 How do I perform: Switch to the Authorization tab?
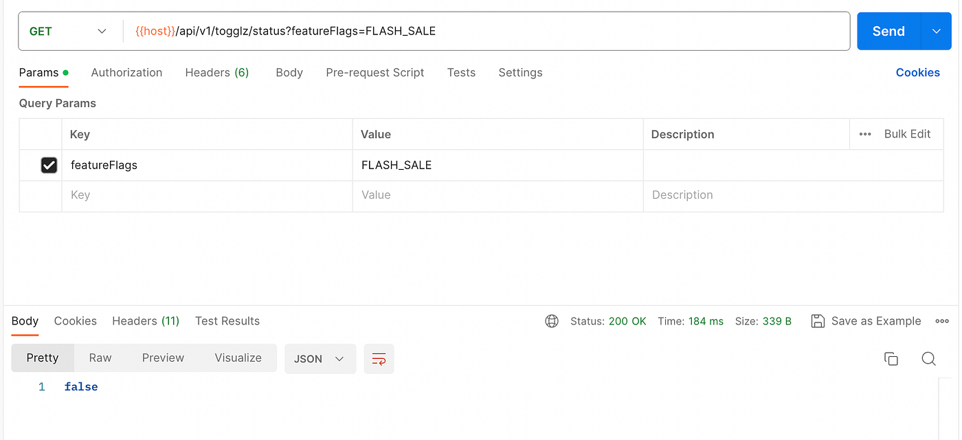(x=126, y=72)
